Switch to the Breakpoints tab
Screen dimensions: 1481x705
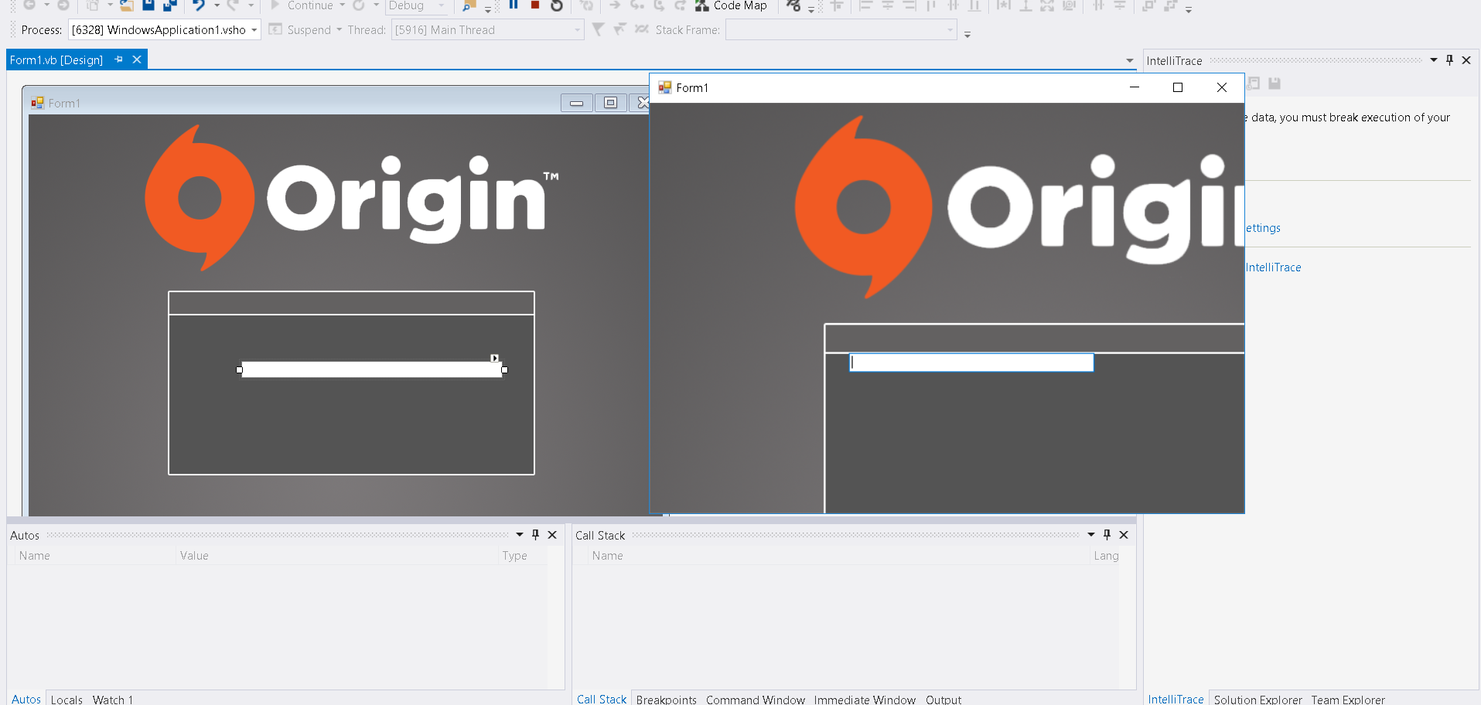point(667,699)
